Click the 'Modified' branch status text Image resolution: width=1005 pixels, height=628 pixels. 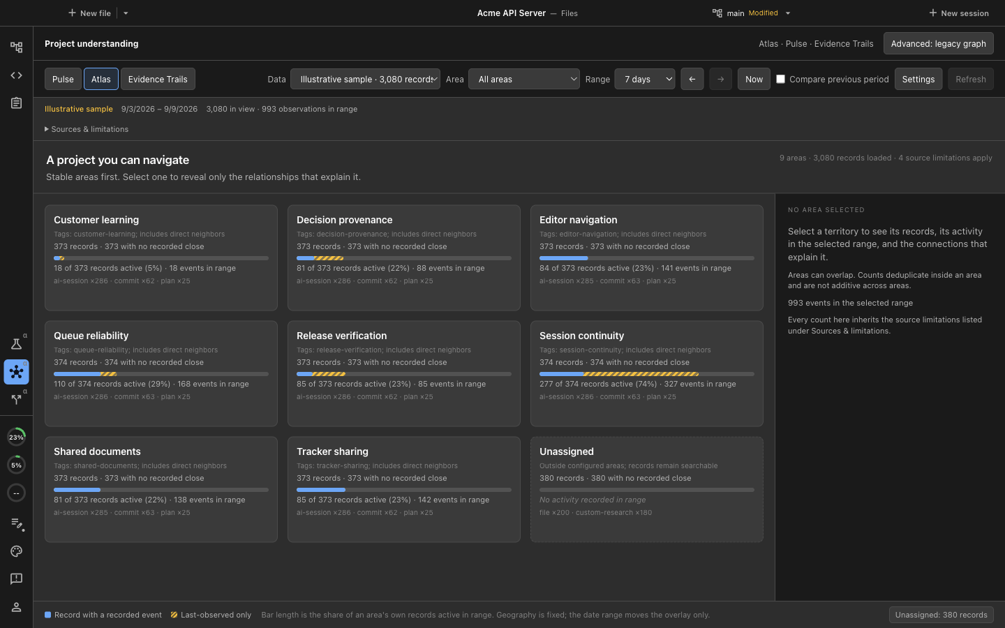[763, 13]
